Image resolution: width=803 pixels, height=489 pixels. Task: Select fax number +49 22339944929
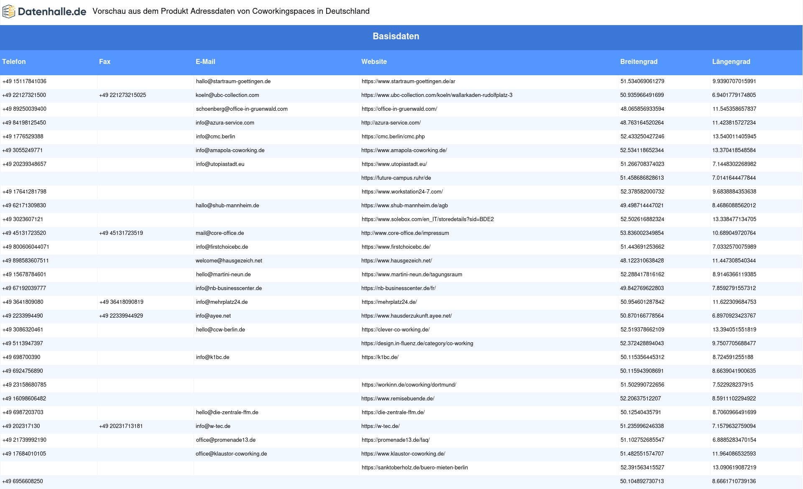click(x=121, y=316)
